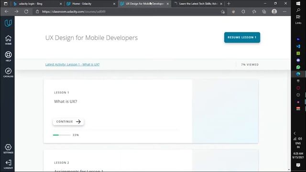This screenshot has height=172, width=306.
Task: Open the browser profile avatar
Action: point(274,11)
